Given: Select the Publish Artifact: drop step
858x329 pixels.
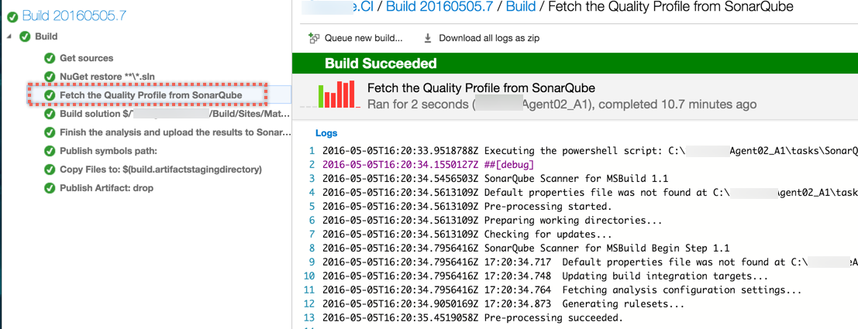Looking at the screenshot, I should [x=107, y=188].
